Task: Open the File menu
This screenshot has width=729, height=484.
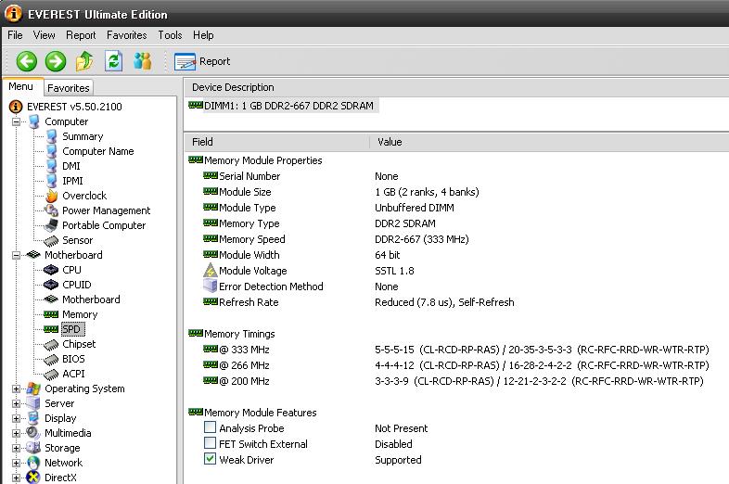Action: (x=15, y=35)
